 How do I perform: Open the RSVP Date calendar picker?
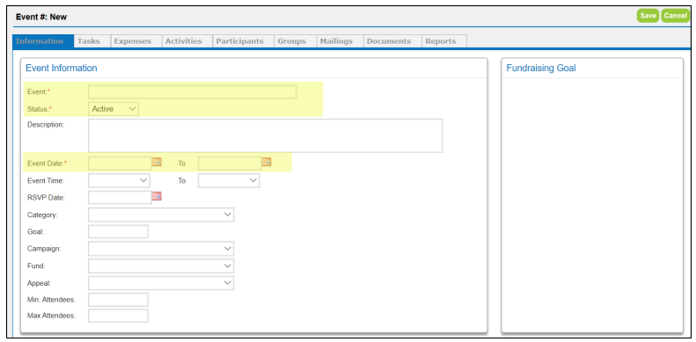[x=157, y=196]
